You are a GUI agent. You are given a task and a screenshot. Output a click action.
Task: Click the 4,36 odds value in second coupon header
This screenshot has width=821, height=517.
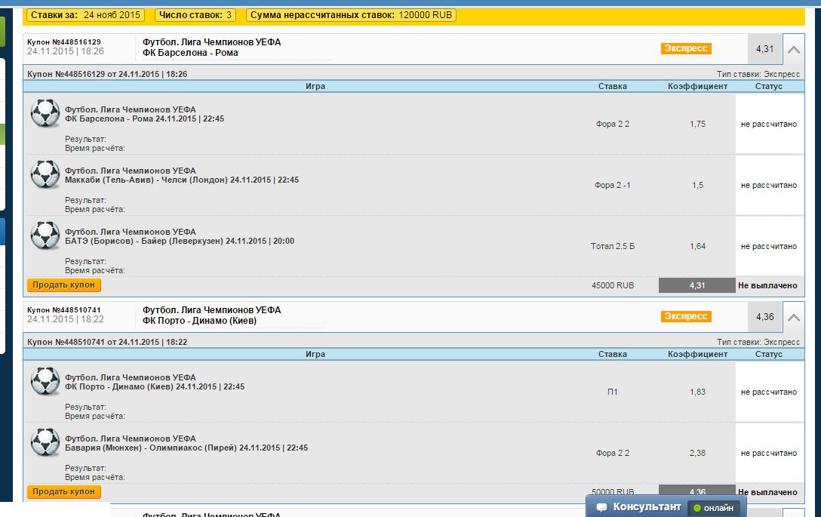(x=764, y=317)
